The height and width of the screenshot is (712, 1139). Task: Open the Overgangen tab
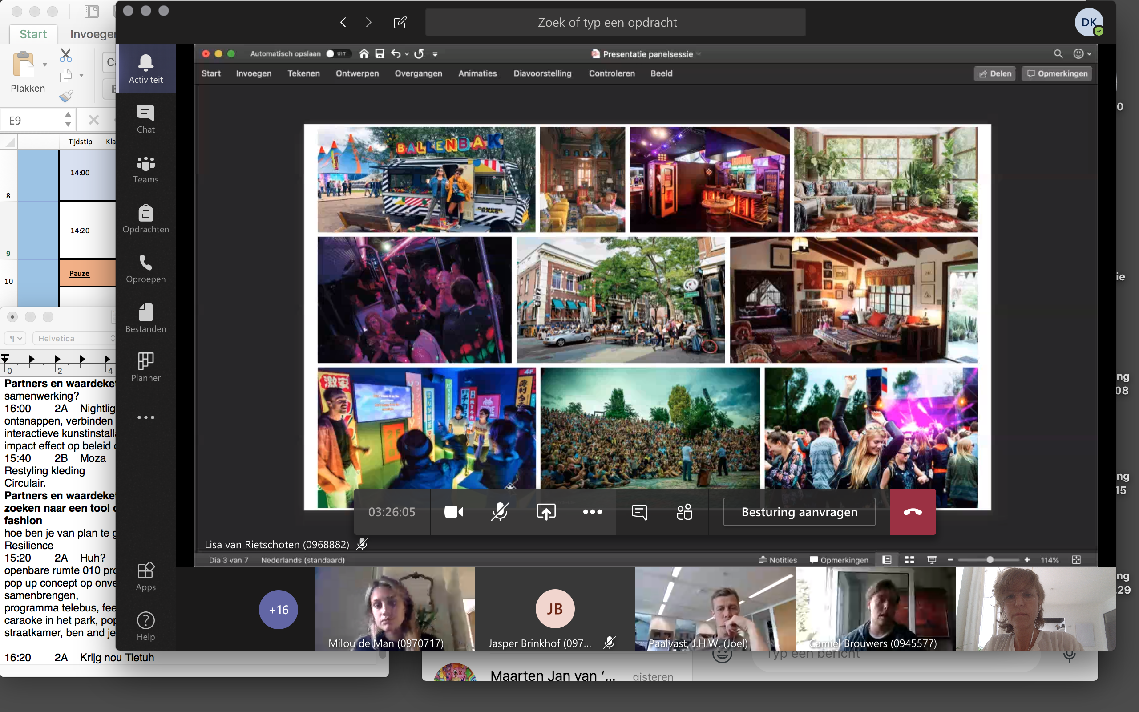click(418, 73)
